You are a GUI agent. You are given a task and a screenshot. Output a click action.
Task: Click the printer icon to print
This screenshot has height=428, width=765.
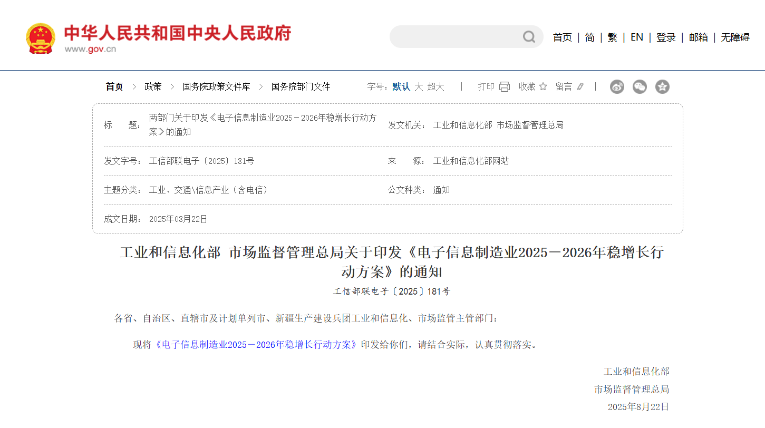pos(505,87)
